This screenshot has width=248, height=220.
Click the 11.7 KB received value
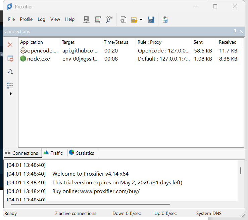228,51
